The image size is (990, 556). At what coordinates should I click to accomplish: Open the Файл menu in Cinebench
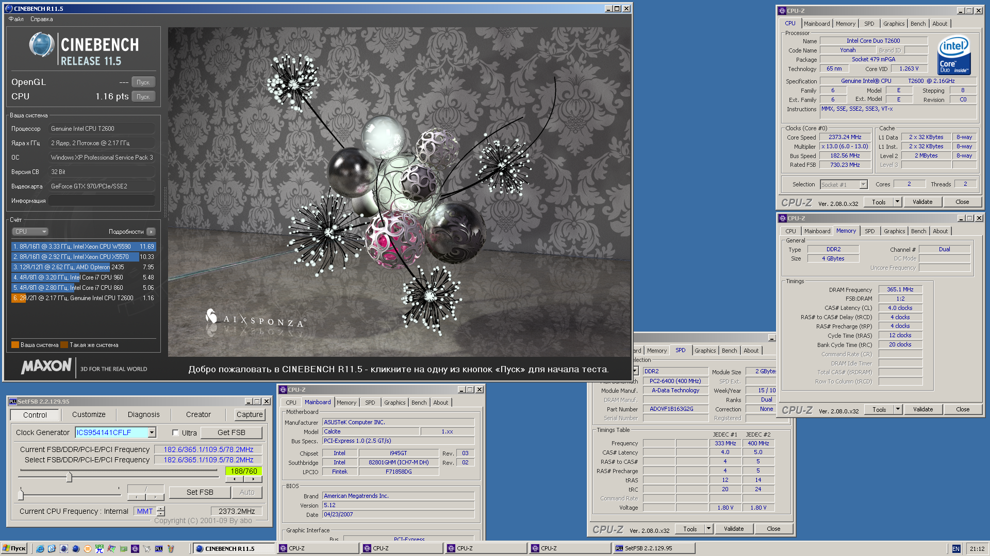(x=16, y=19)
